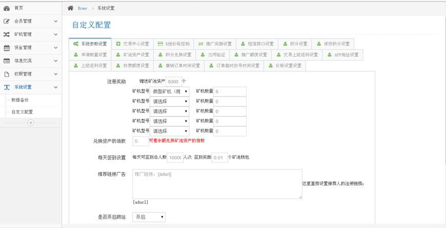
Task: Click the gears icon on 系统参数设置 tab
Action: [x=76, y=44]
